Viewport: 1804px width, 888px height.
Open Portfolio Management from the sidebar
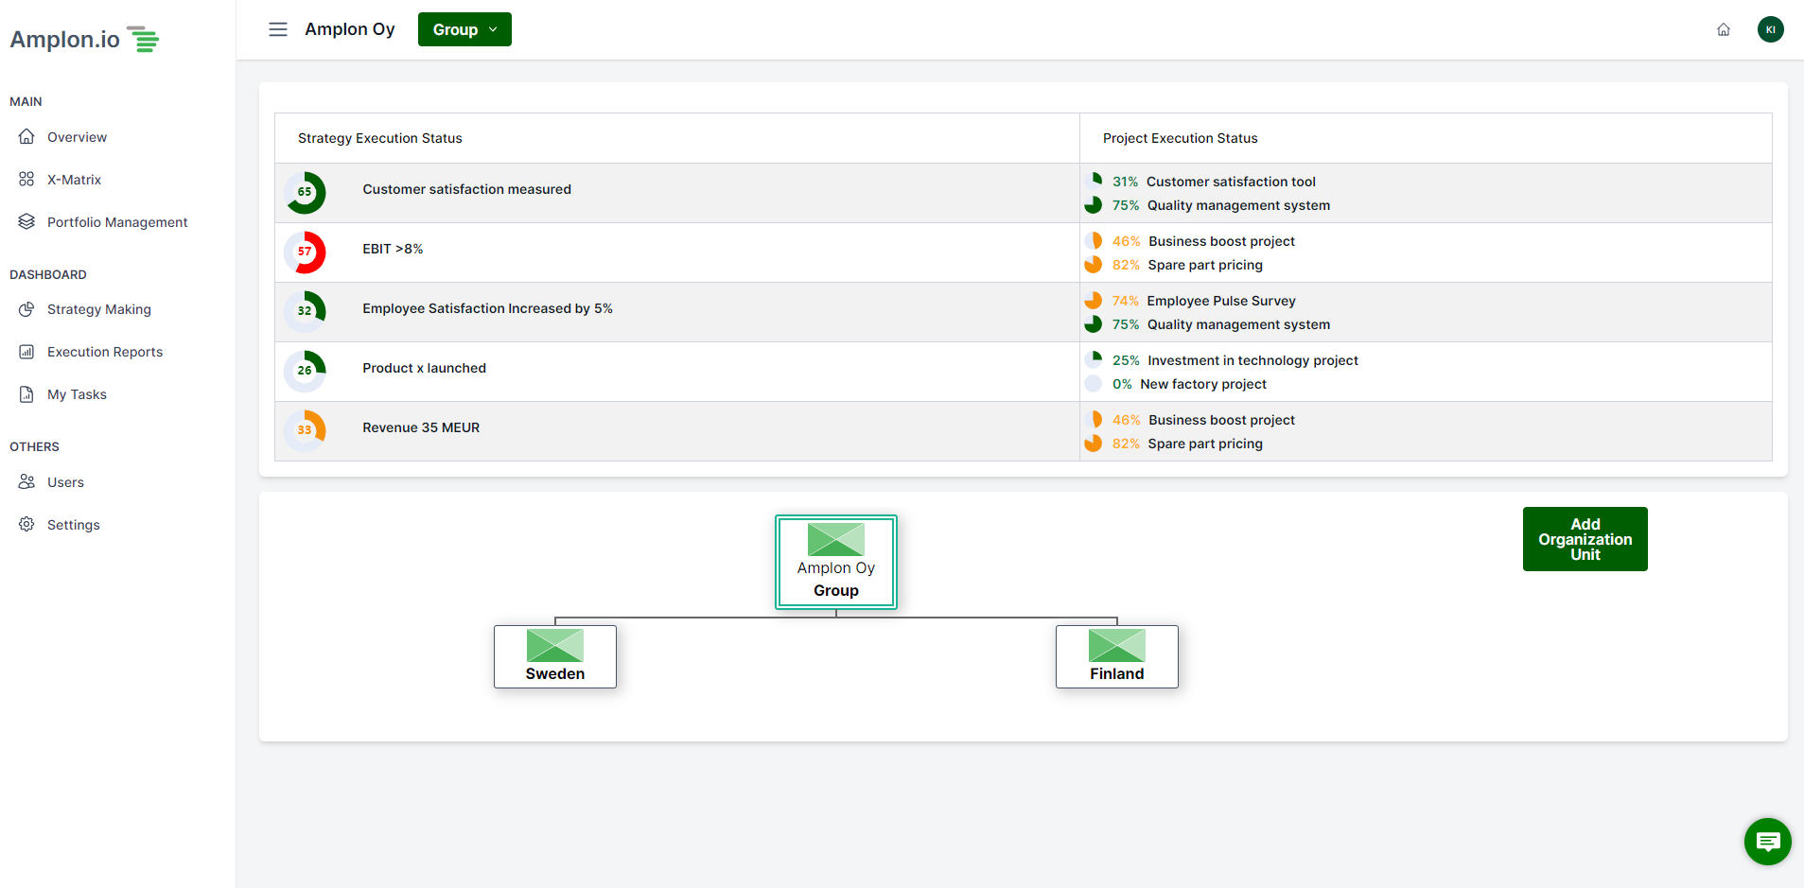coord(26,221)
